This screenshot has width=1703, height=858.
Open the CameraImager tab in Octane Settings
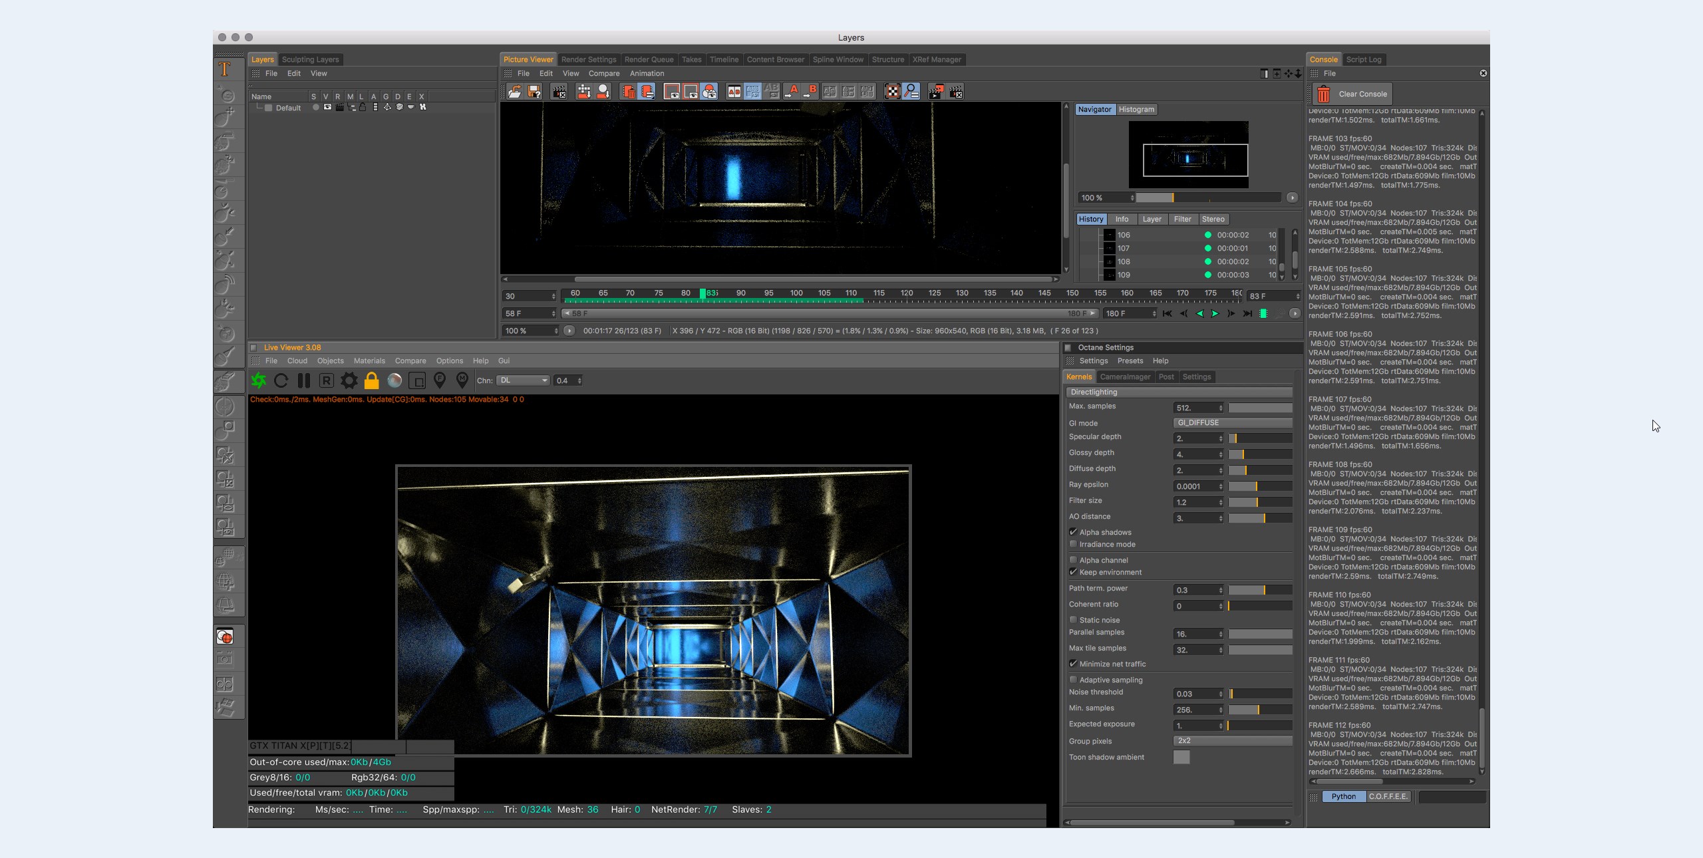point(1125,377)
